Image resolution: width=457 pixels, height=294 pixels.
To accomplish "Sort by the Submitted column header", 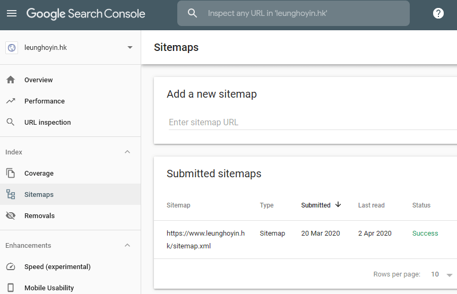I will 316,205.
